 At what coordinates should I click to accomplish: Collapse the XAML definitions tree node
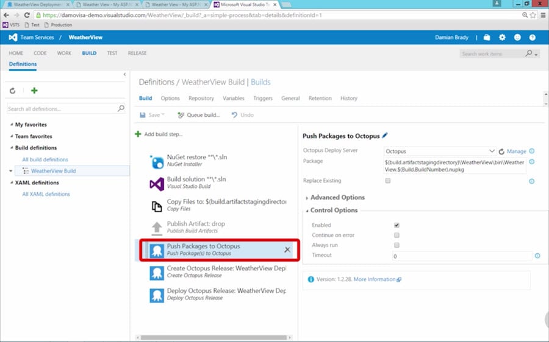tap(12, 183)
